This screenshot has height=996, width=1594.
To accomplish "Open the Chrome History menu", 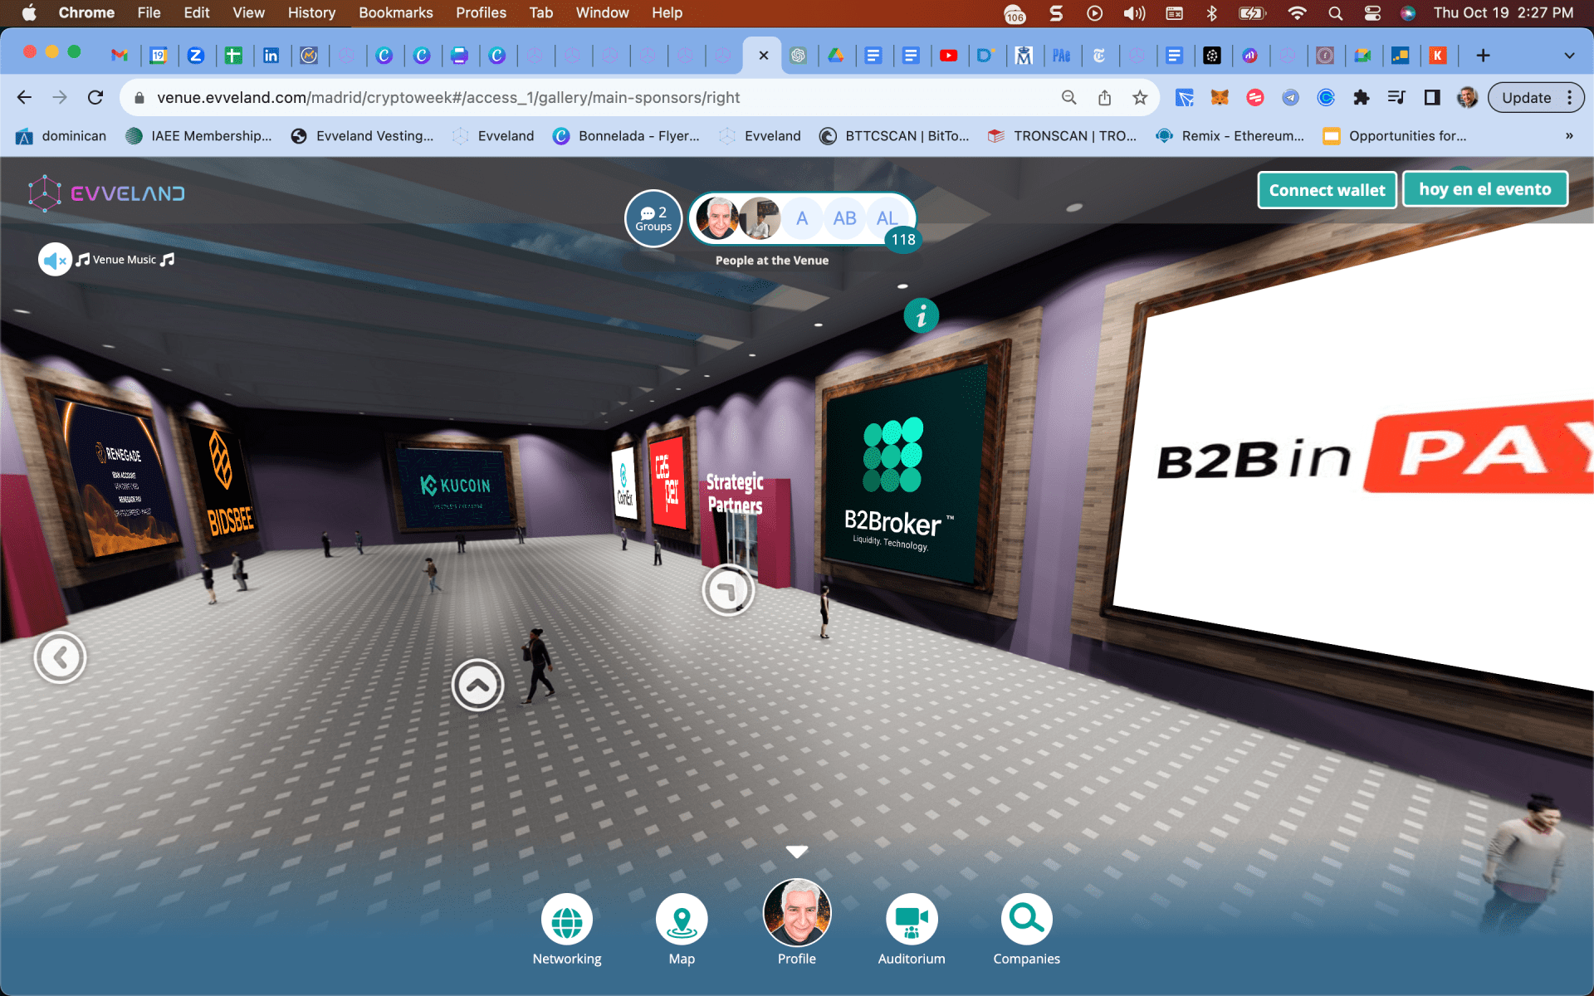I will coord(311,12).
